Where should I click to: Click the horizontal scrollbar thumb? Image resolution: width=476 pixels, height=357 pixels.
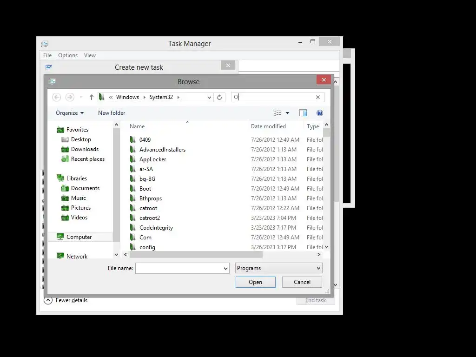point(196,255)
